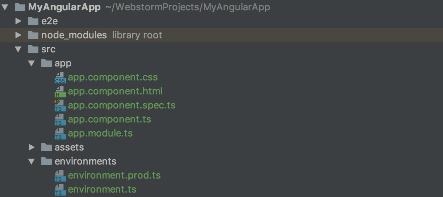443x197 pixels.
Task: Click the e2e folder icon
Action: point(33,21)
